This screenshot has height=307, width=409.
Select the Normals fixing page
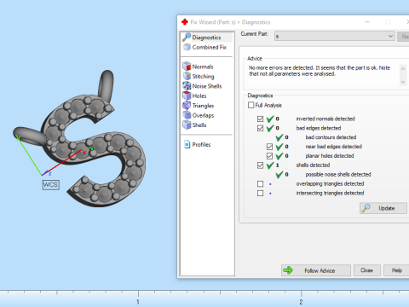[x=198, y=67]
